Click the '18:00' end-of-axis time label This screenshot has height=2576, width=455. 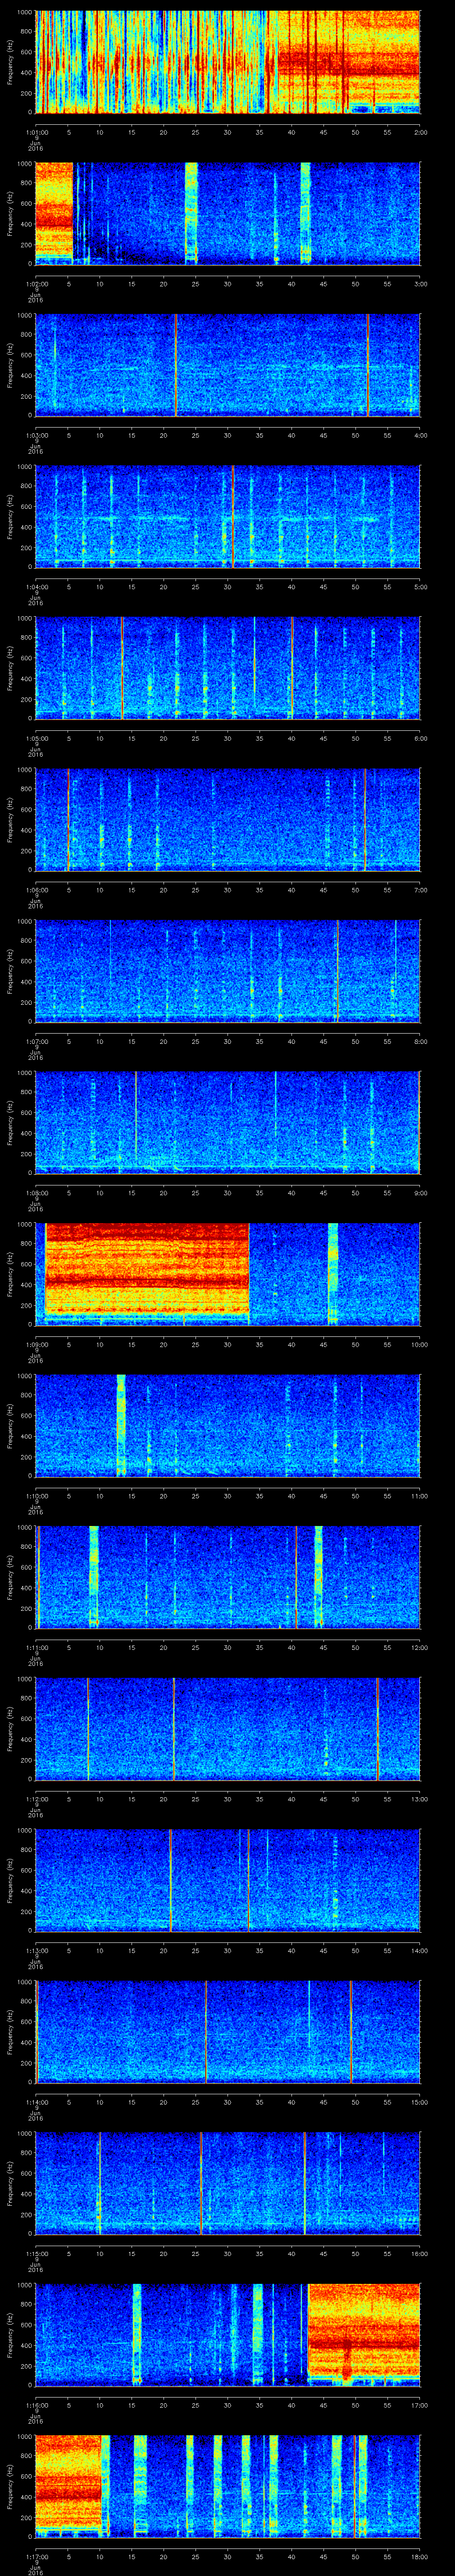[419, 2556]
